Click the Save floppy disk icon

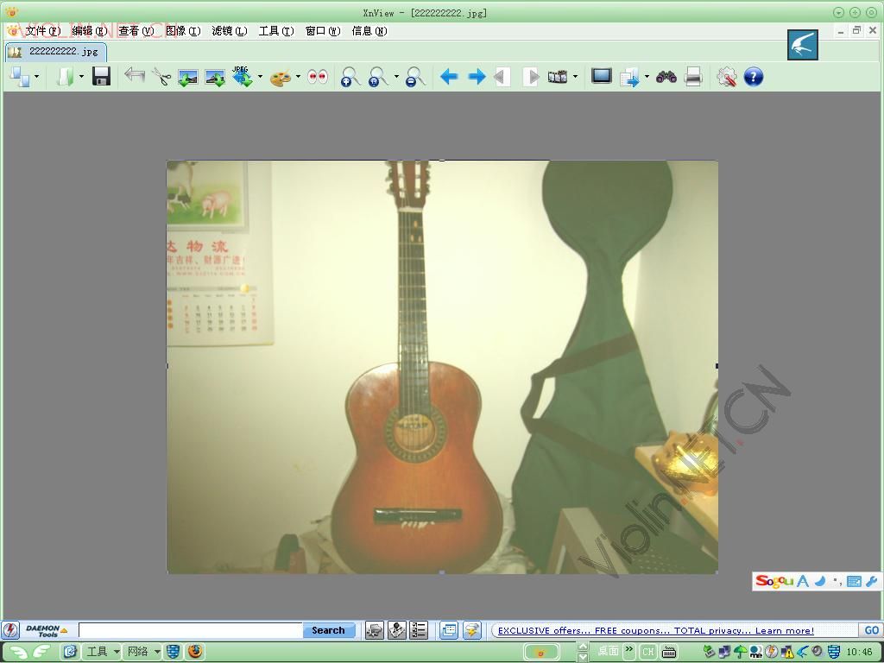click(102, 77)
